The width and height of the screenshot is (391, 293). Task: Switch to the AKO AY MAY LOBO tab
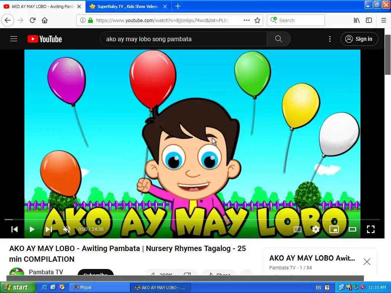point(43,6)
